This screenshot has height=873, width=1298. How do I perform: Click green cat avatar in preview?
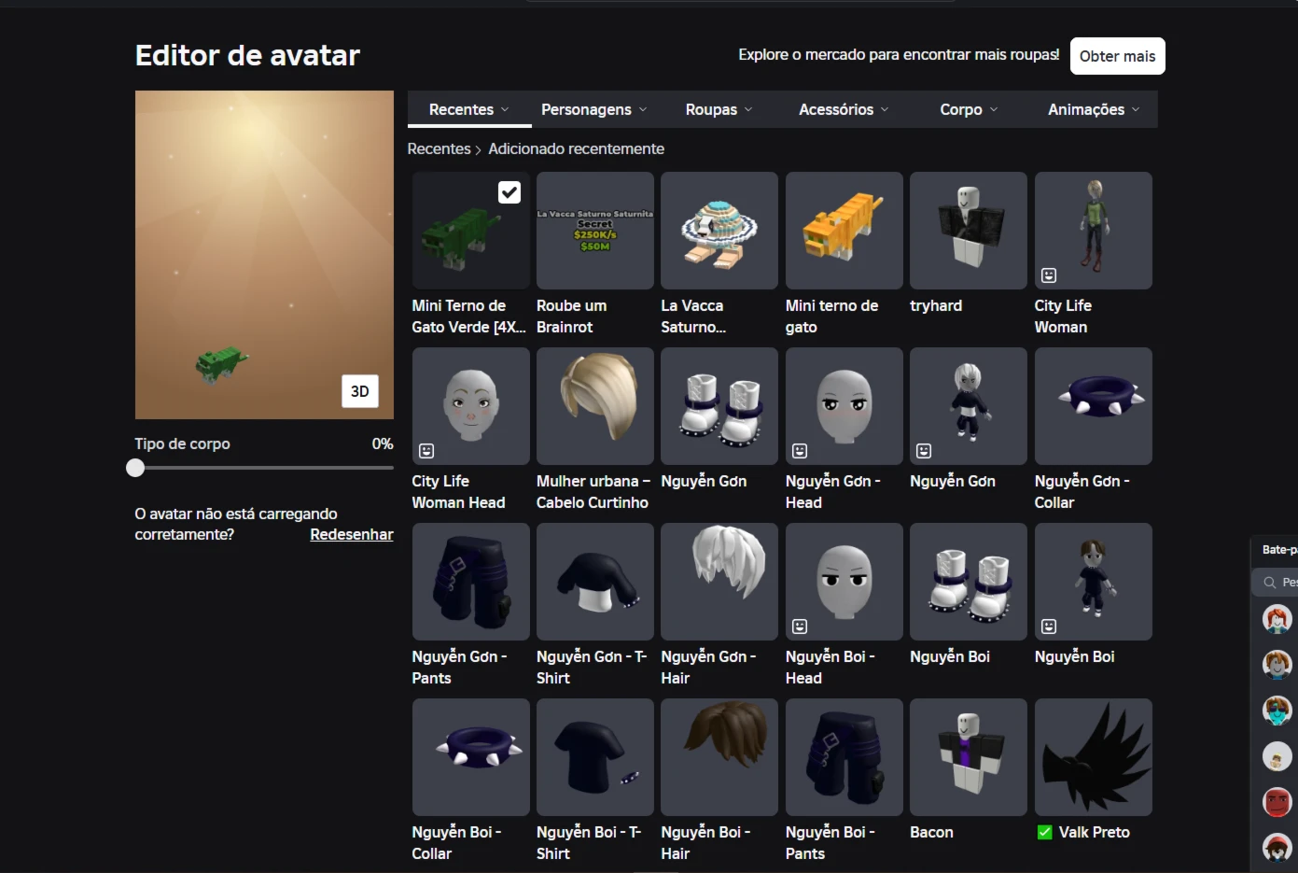coord(221,363)
